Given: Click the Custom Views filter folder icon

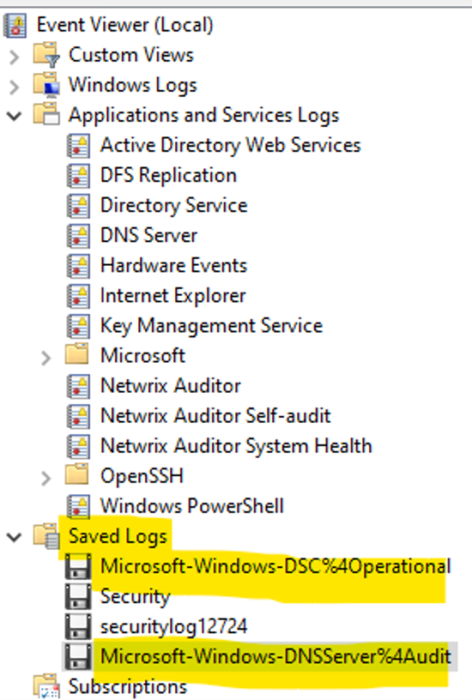Looking at the screenshot, I should tap(46, 55).
